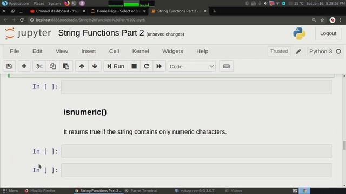Close the Channel dashboard tab
The width and height of the screenshot is (346, 194).
point(84,11)
